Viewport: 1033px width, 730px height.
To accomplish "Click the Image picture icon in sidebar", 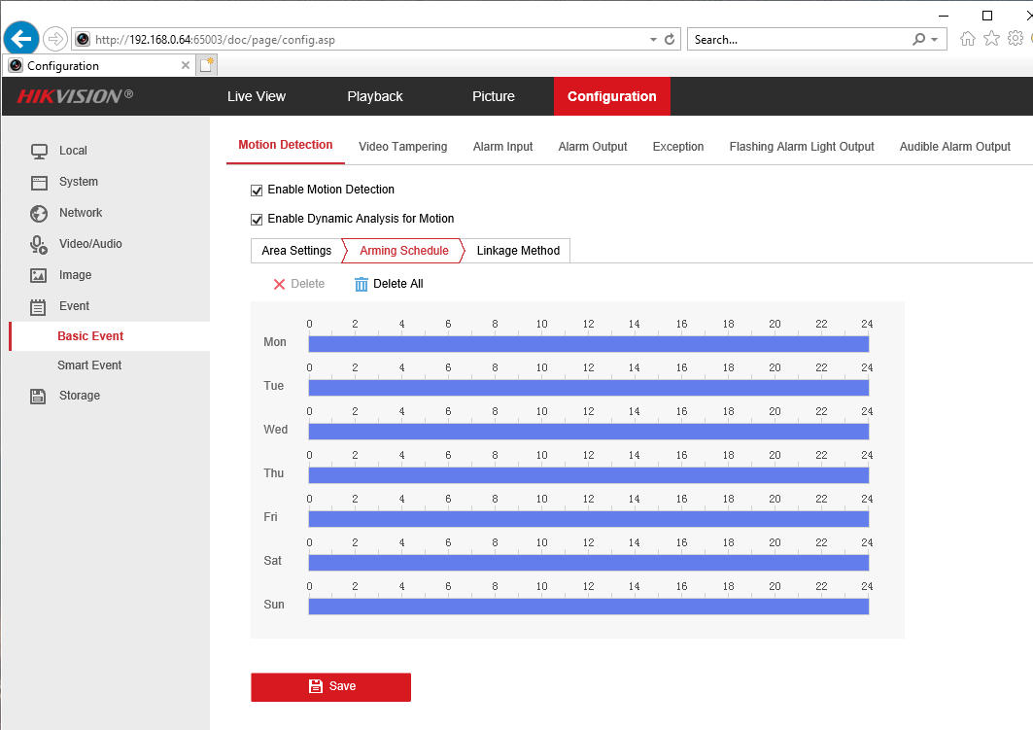I will pos(39,275).
